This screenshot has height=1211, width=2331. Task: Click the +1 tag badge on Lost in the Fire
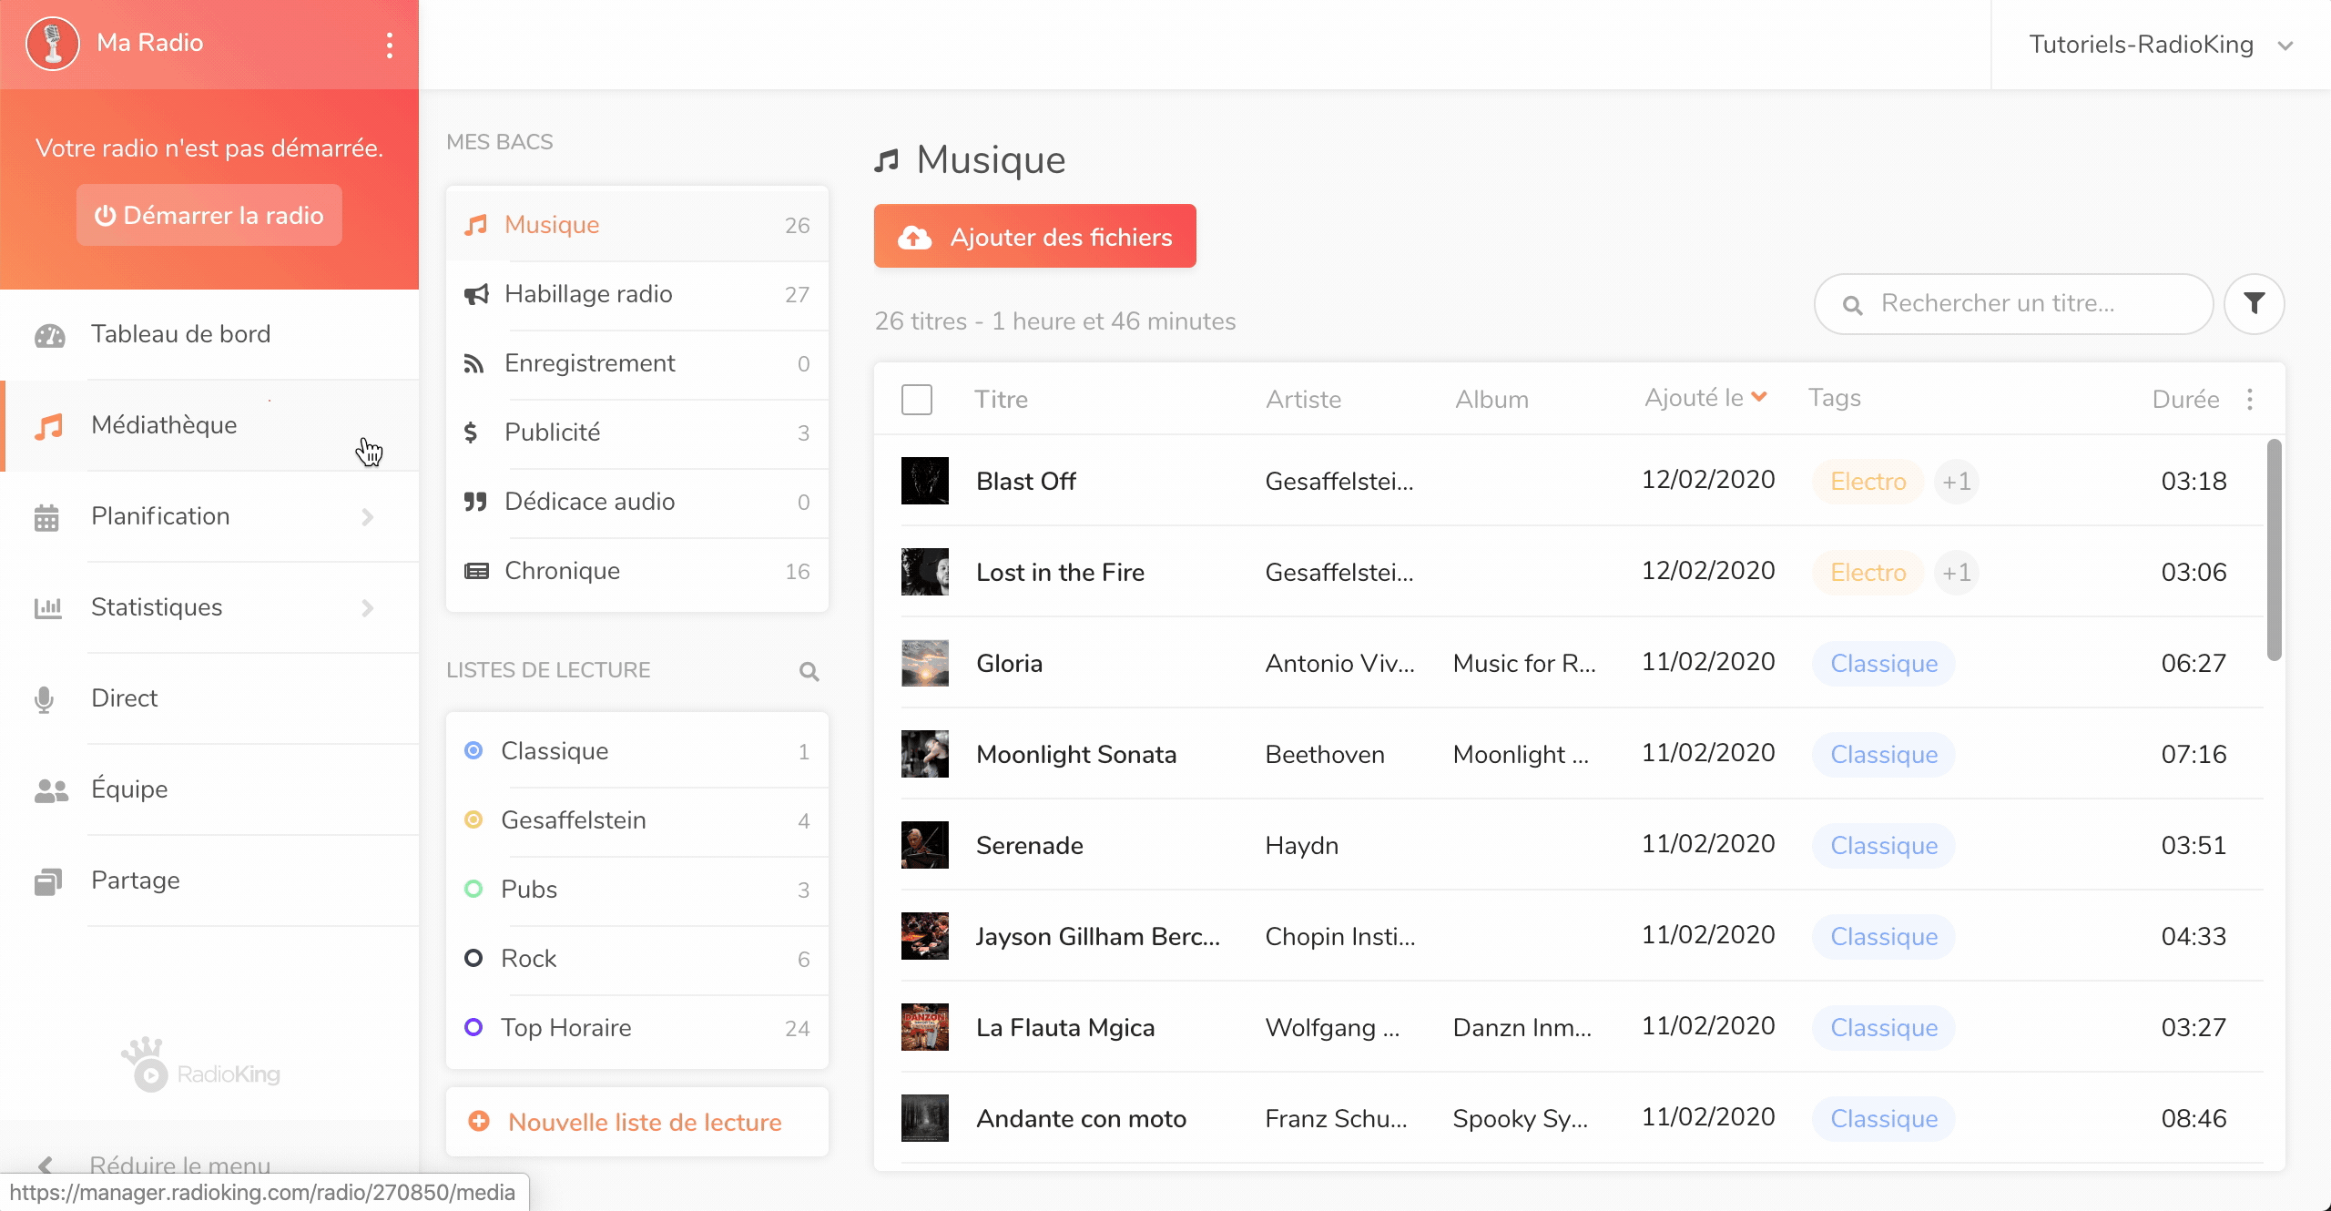(x=1956, y=572)
